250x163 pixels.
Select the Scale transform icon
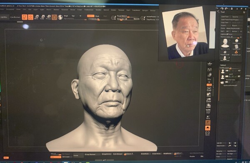[42, 17]
